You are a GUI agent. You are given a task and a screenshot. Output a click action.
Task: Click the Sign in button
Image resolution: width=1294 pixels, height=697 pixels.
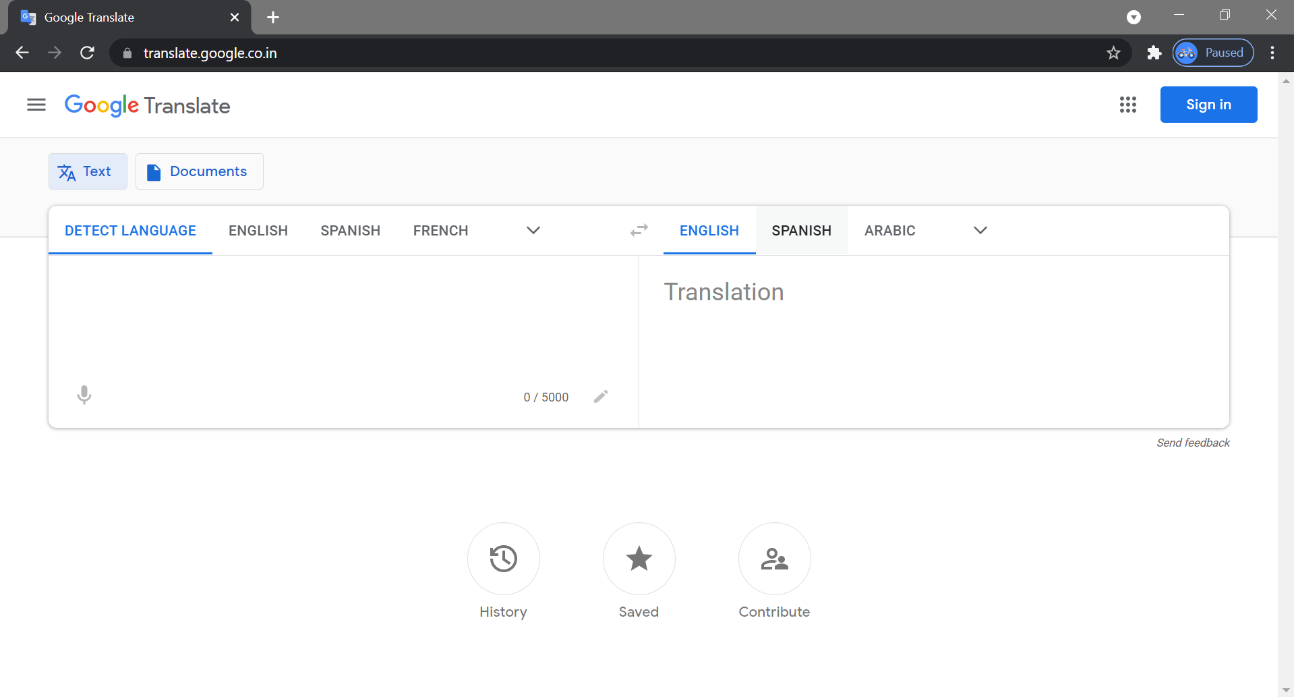1208,105
